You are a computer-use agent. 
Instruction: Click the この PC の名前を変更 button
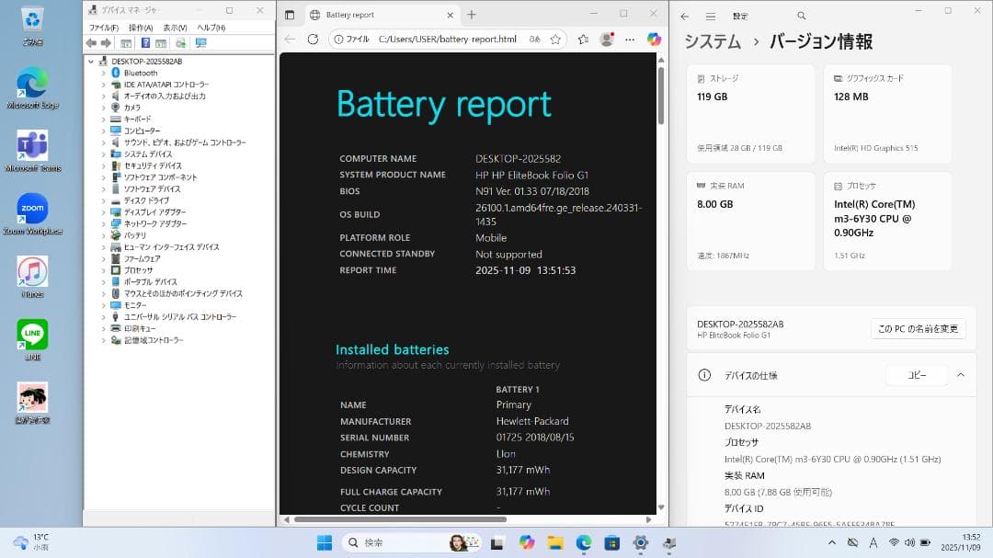[x=918, y=328]
